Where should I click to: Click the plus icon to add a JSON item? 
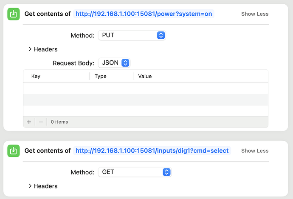[x=29, y=122]
